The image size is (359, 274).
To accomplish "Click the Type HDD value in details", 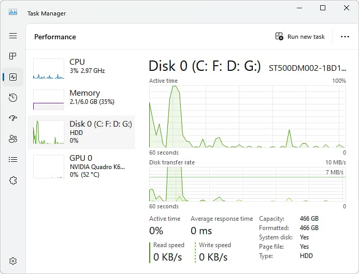I will (x=306, y=256).
